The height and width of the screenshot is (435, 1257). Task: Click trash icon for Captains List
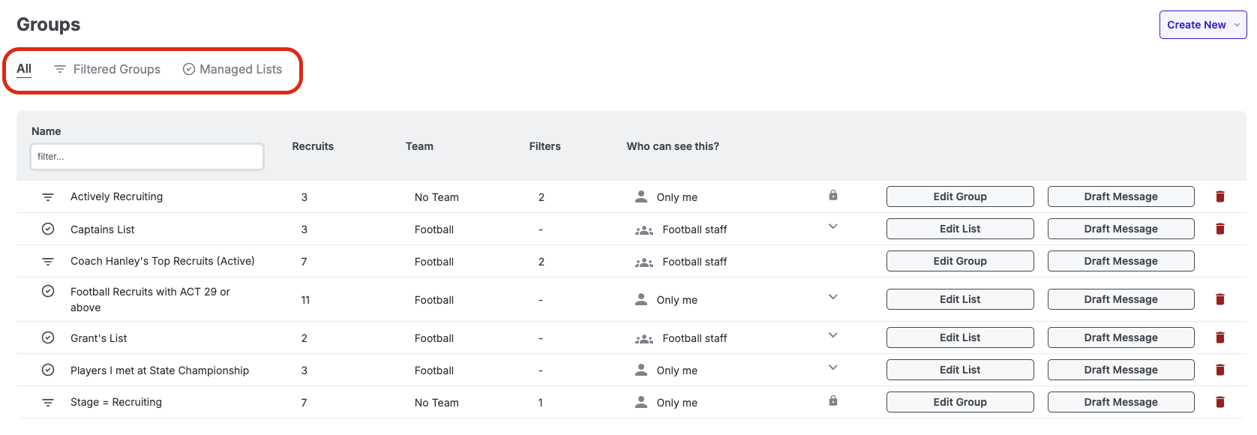(1220, 229)
